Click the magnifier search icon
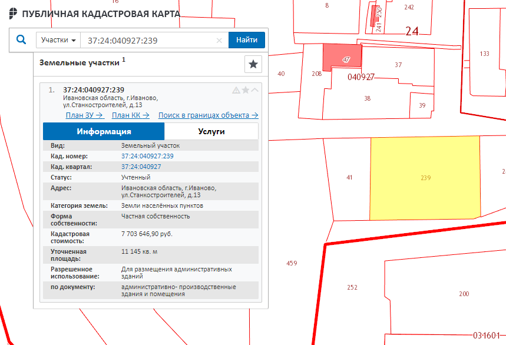 [x=21, y=40]
